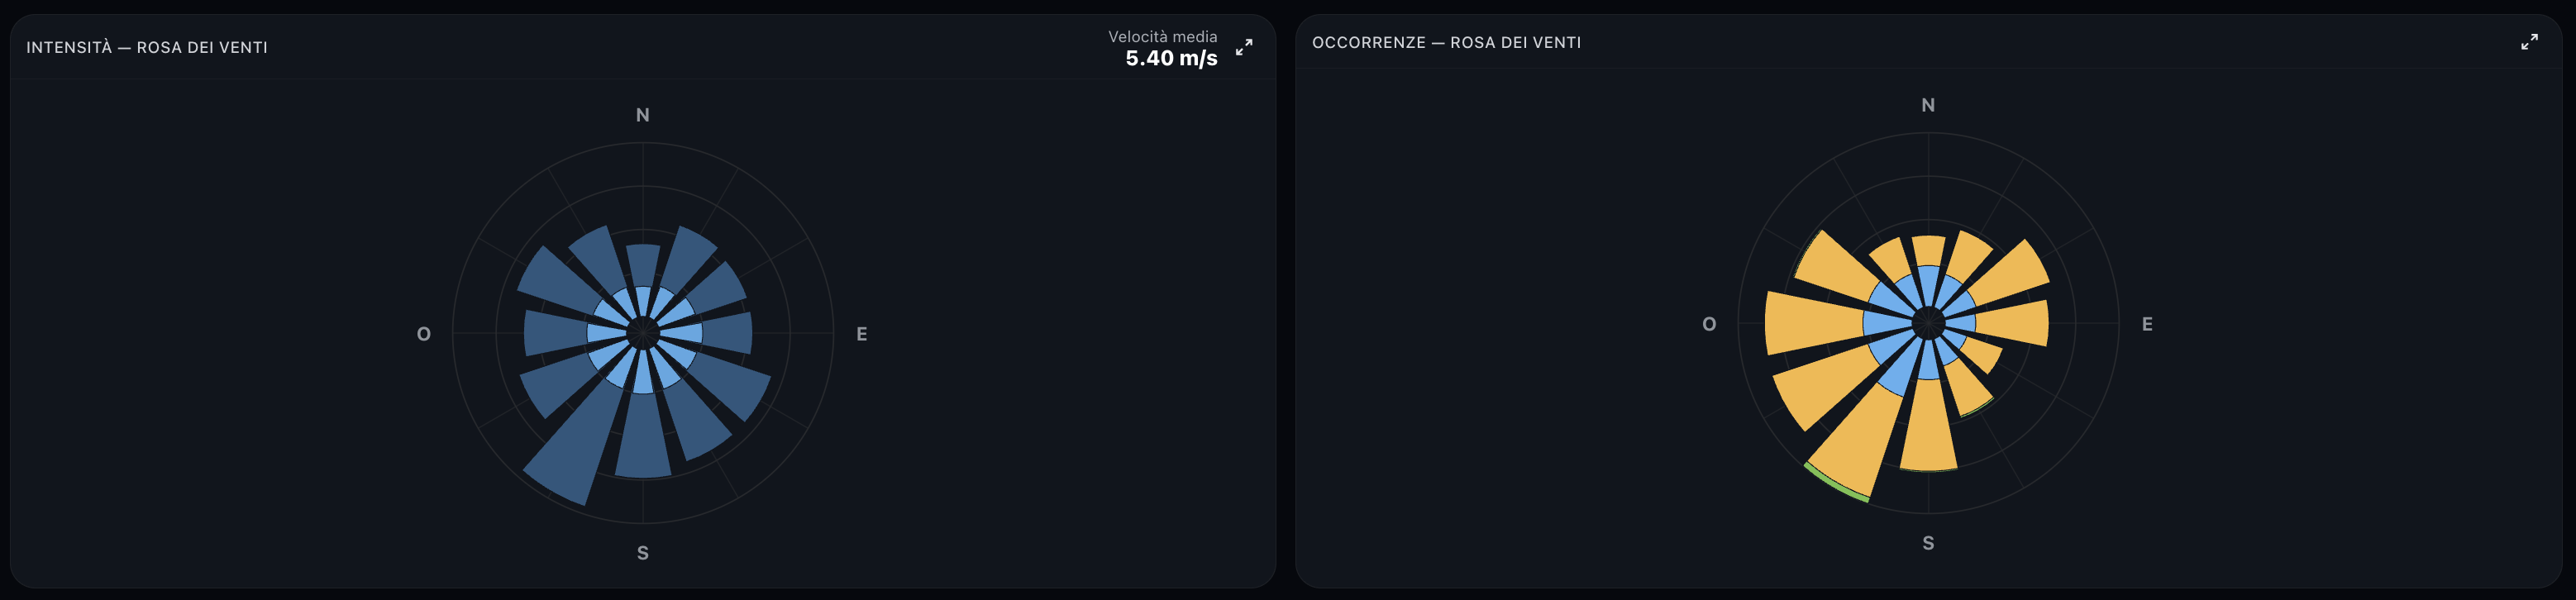This screenshot has height=600, width=2576.
Task: Click the E label on intensity chart
Action: (862, 334)
